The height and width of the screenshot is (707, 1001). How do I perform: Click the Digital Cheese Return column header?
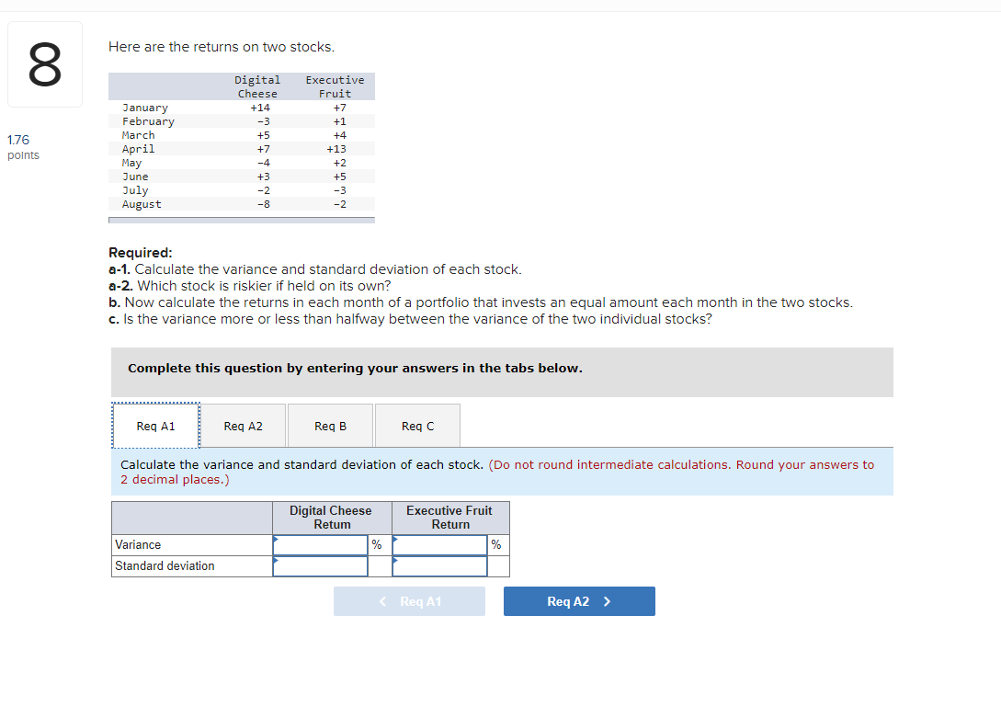click(x=331, y=517)
